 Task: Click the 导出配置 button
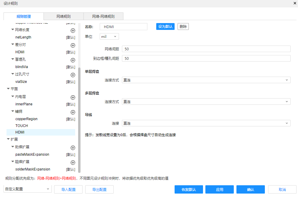(99, 189)
